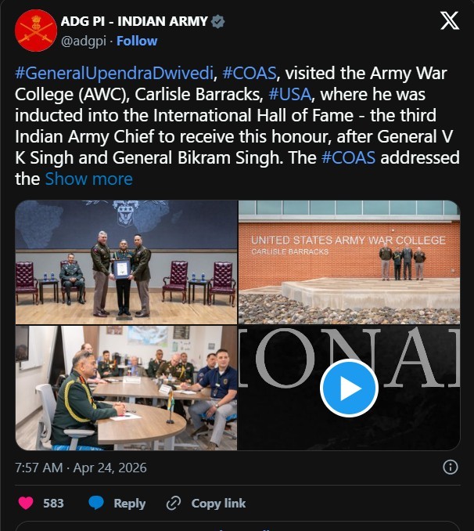Screen dimensions: 474x531
Task: Click the copy link chain icon
Action: tap(174, 503)
